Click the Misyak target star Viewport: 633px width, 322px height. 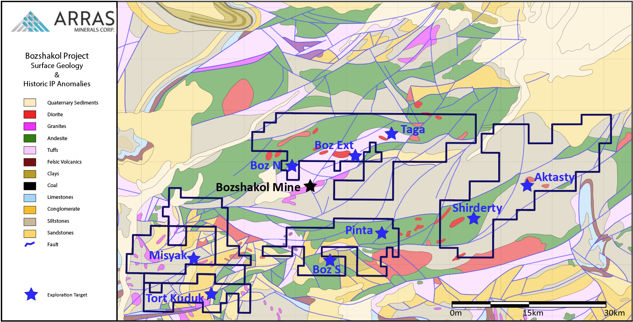[x=194, y=258]
